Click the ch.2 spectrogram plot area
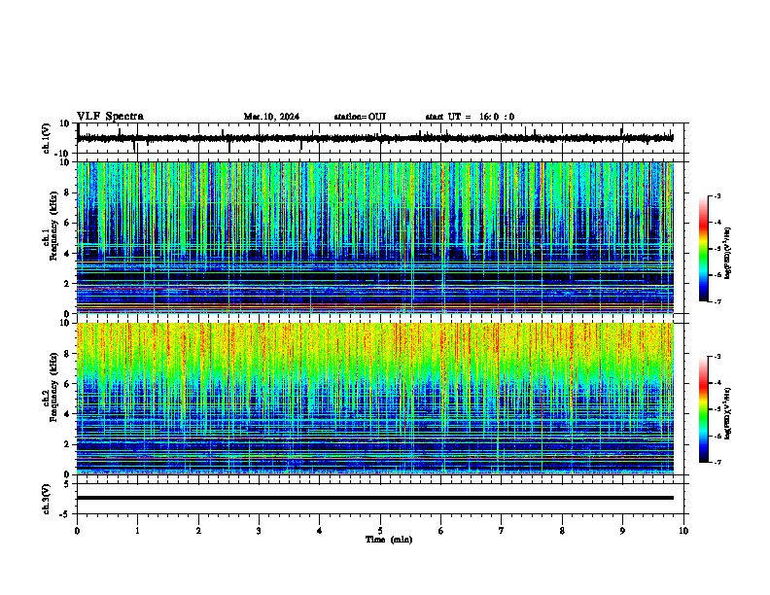The height and width of the screenshot is (595, 770). 375,399
